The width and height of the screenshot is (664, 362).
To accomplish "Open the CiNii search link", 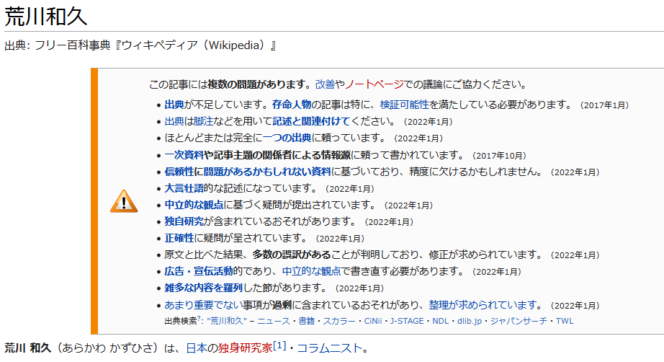I will pyautogui.click(x=373, y=321).
